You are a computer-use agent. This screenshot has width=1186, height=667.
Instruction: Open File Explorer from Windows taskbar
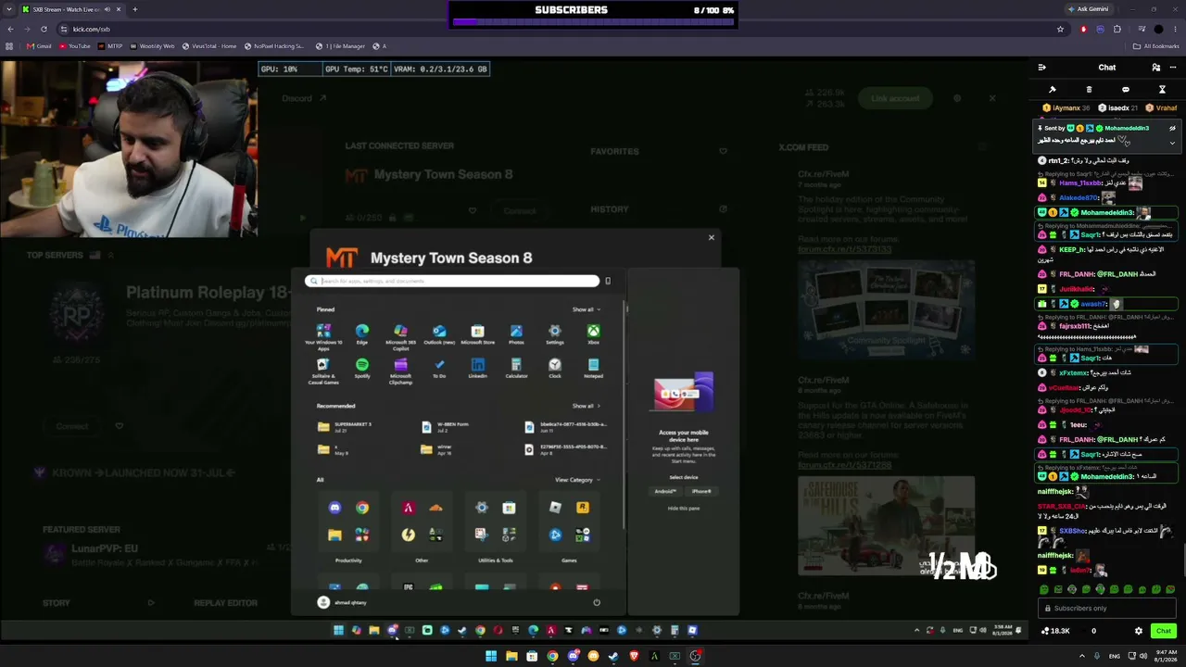(511, 656)
